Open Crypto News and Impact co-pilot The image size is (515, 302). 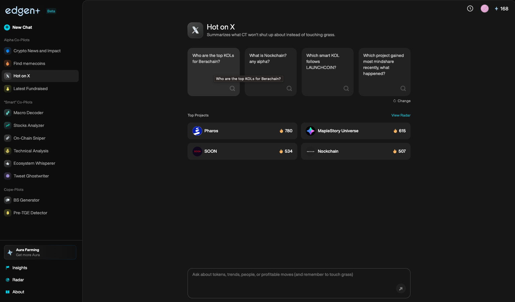(37, 51)
